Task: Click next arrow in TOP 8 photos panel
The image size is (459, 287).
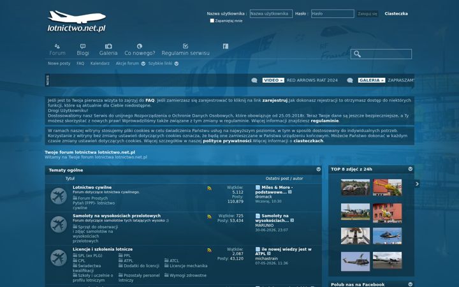Action: coord(417,184)
